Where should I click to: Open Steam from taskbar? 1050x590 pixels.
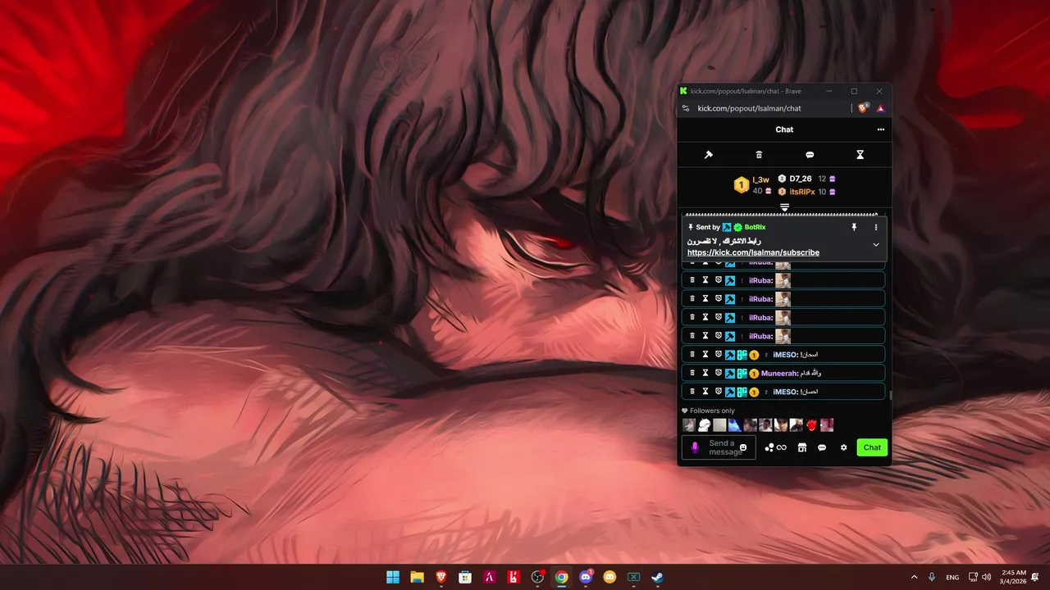click(658, 577)
